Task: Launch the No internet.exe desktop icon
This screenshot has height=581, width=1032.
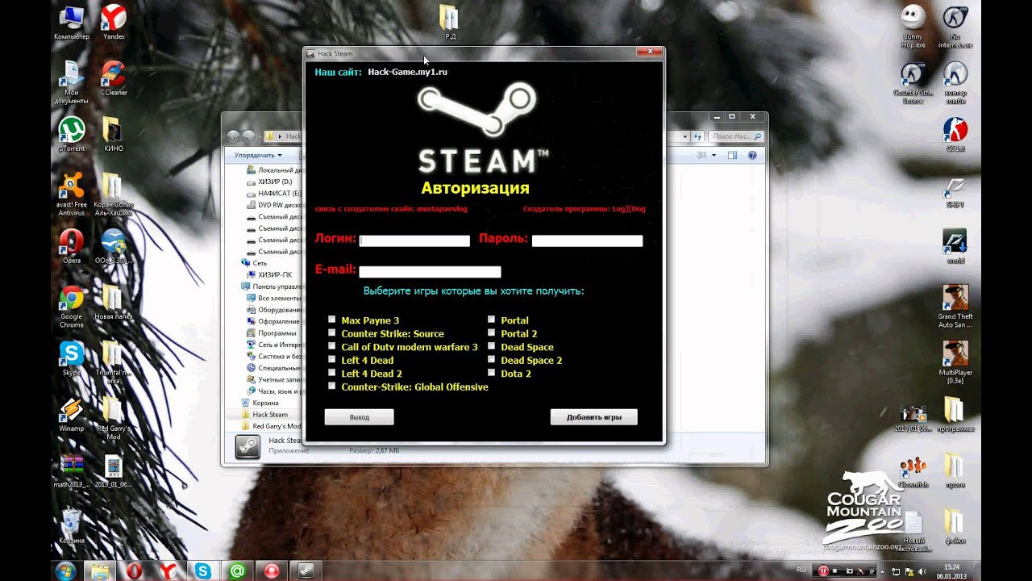Action: [x=955, y=27]
